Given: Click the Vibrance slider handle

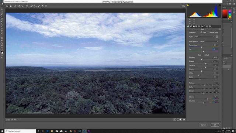Looking at the screenshot, I should tap(207, 99).
